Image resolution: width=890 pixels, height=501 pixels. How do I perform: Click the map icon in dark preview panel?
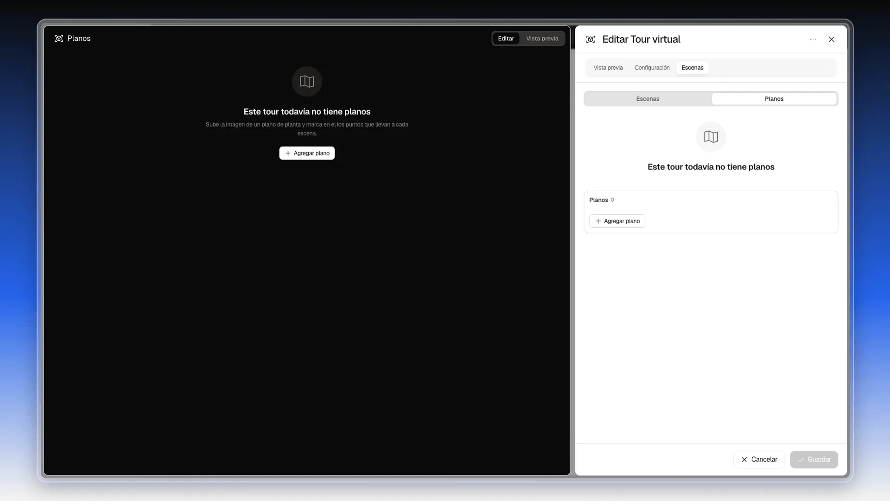tap(307, 82)
